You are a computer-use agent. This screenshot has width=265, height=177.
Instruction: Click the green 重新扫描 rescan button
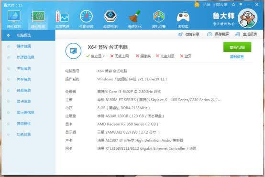(x=237, y=47)
